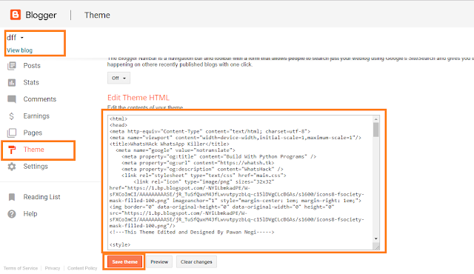
Task: Click the Stats bar chart icon
Action: (x=12, y=82)
